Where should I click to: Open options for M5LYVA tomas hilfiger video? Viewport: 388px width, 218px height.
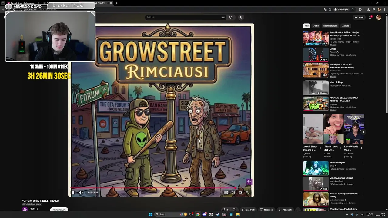(363, 178)
